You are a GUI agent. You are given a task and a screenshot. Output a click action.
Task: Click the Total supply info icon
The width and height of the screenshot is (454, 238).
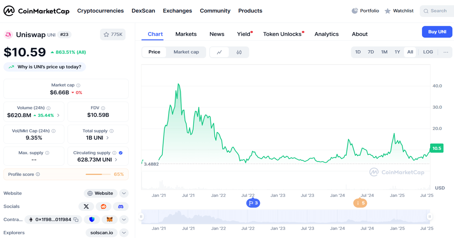point(111,131)
